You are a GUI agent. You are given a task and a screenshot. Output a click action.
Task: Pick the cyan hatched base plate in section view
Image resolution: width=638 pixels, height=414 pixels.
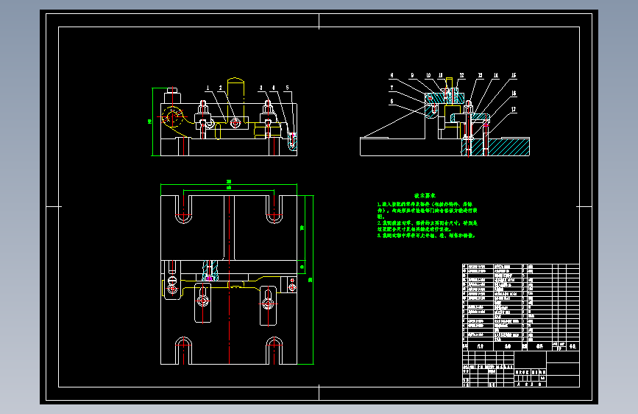pyautogui.click(x=495, y=147)
